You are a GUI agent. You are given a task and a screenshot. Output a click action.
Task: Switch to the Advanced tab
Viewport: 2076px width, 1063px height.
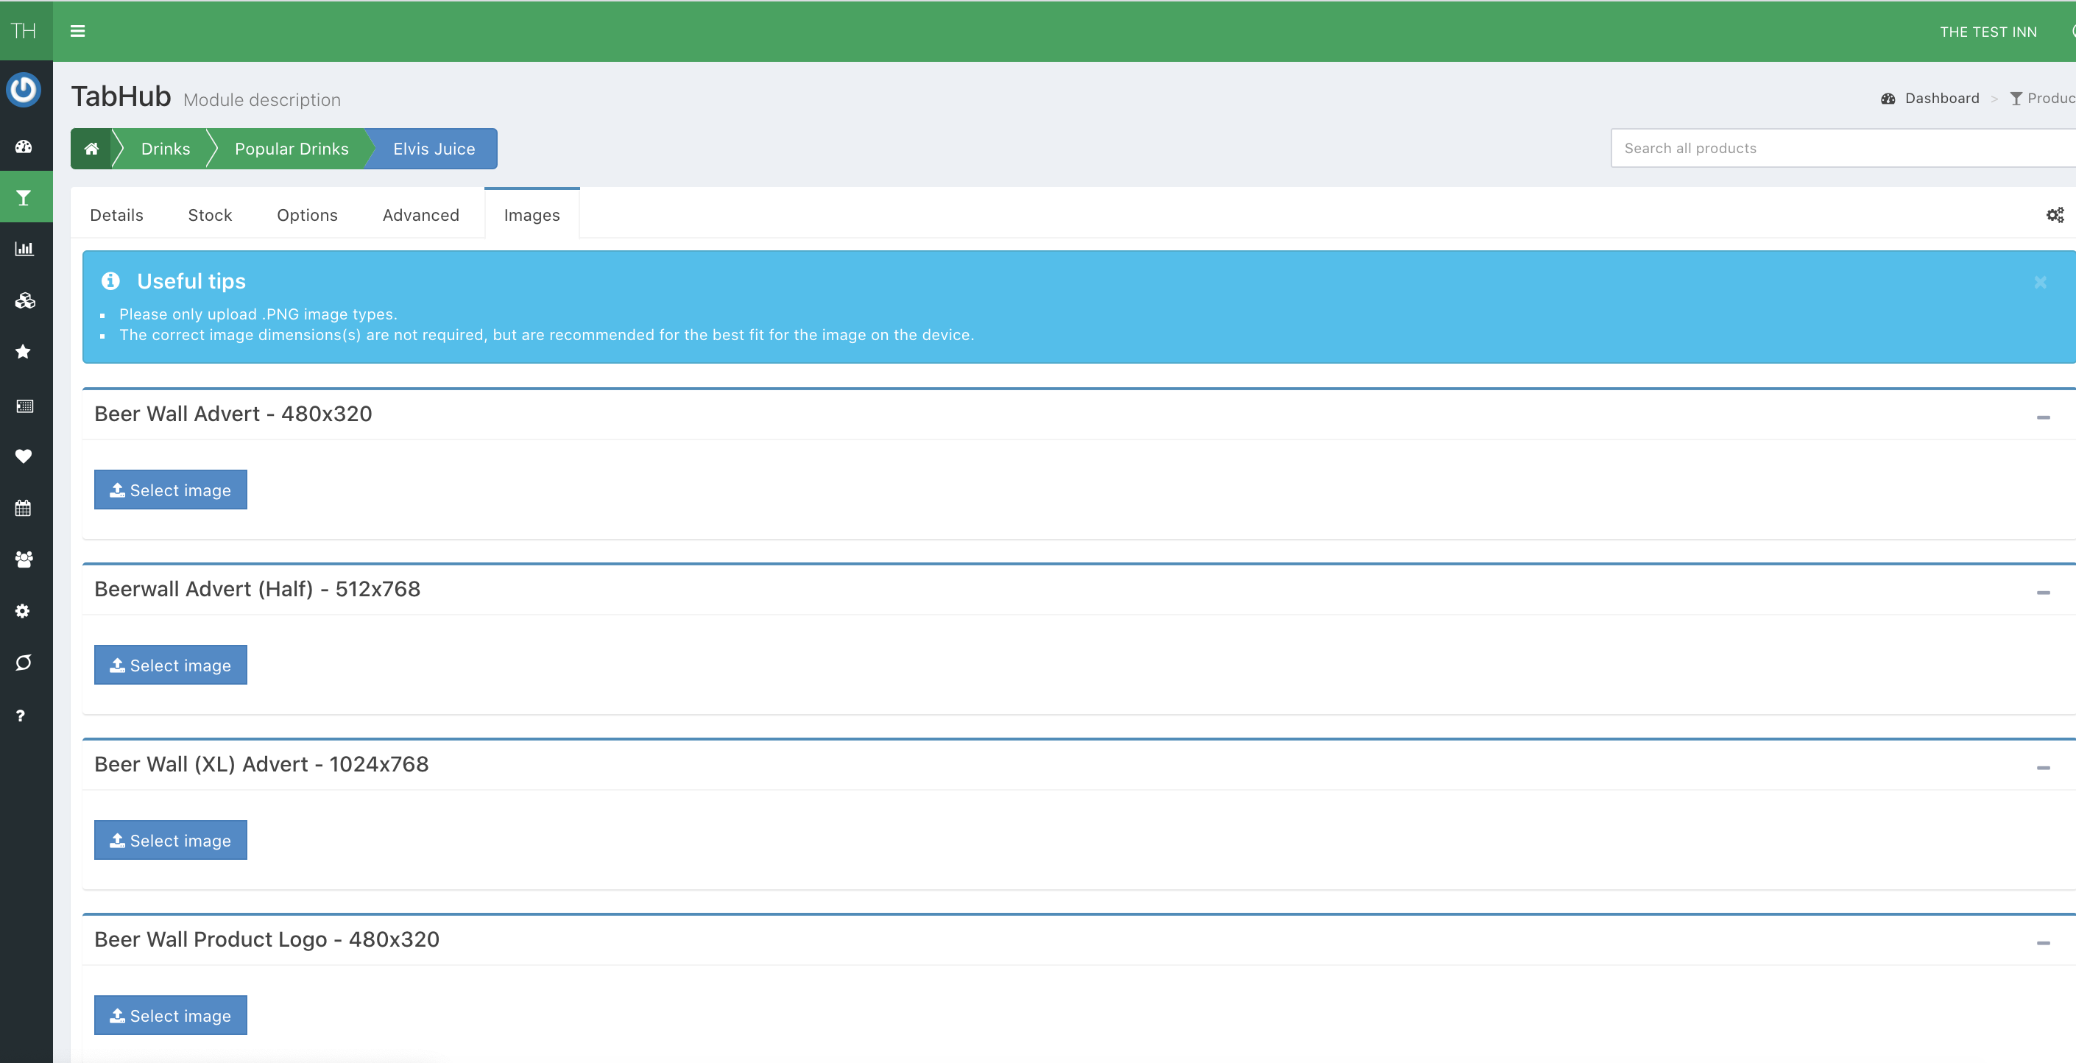420,215
